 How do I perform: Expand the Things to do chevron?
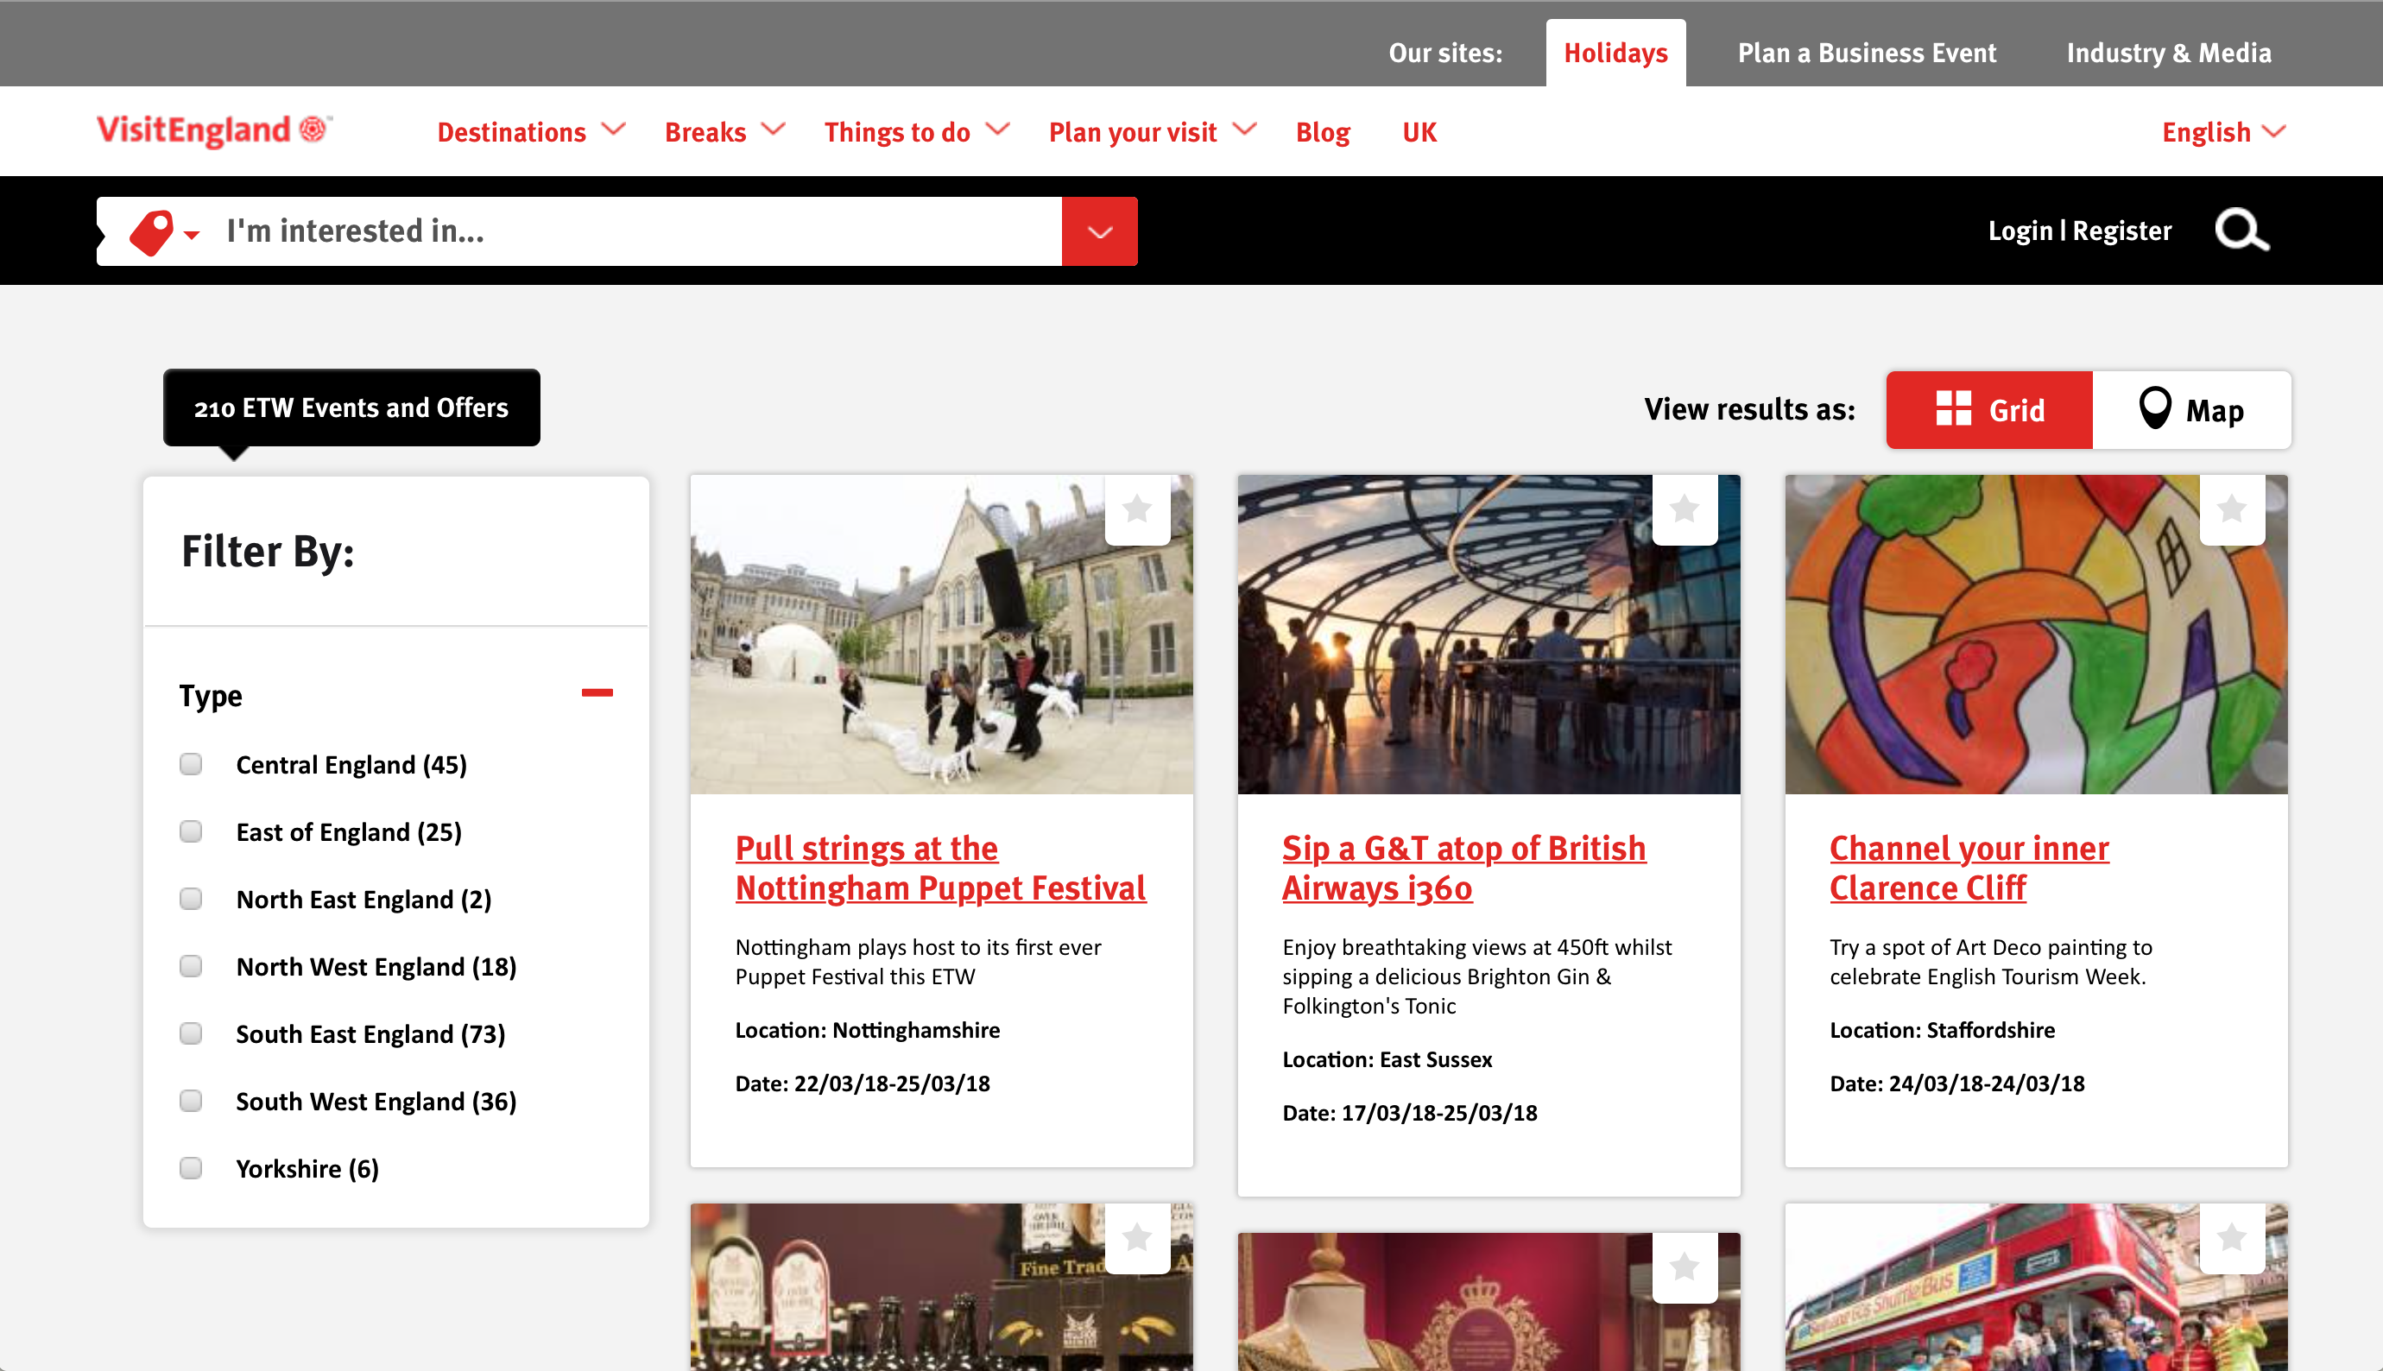[x=998, y=129]
